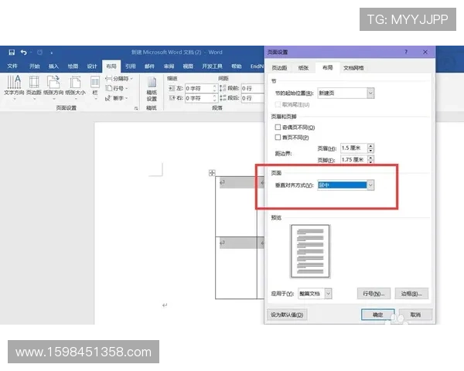Click the 页眉 1.5 厘米 input field
Image resolution: width=464 pixels, height=371 pixels.
tap(354, 148)
